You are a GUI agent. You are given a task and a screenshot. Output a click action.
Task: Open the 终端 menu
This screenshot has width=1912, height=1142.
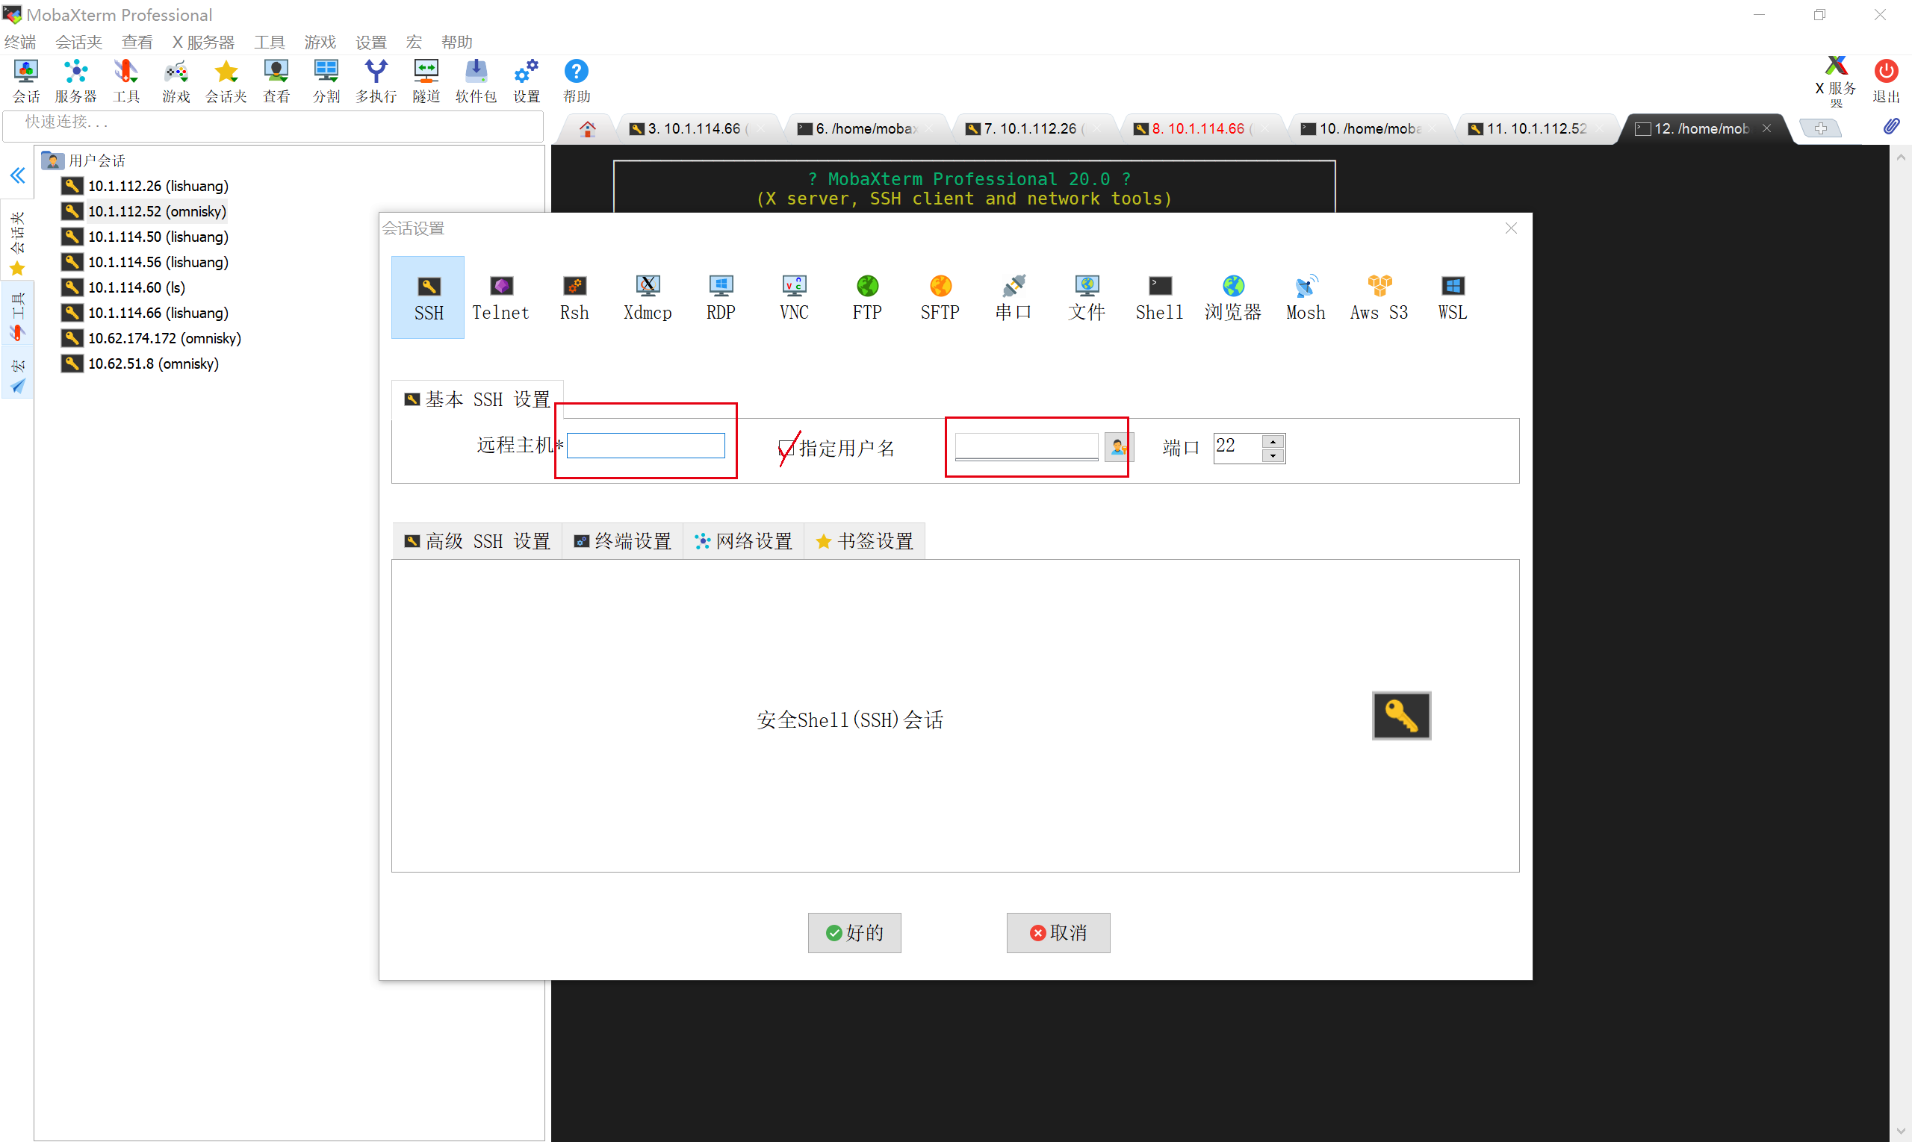(x=21, y=42)
